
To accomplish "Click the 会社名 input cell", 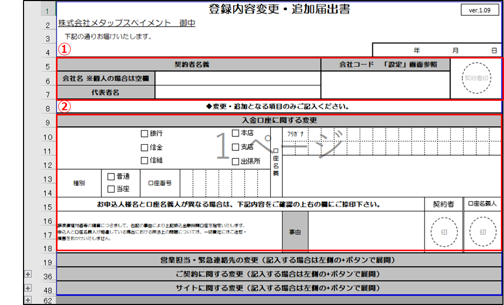I will [x=237, y=78].
